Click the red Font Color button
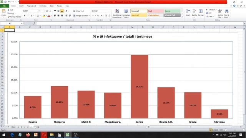246x138 pixels. pyautogui.click(x=49, y=16)
